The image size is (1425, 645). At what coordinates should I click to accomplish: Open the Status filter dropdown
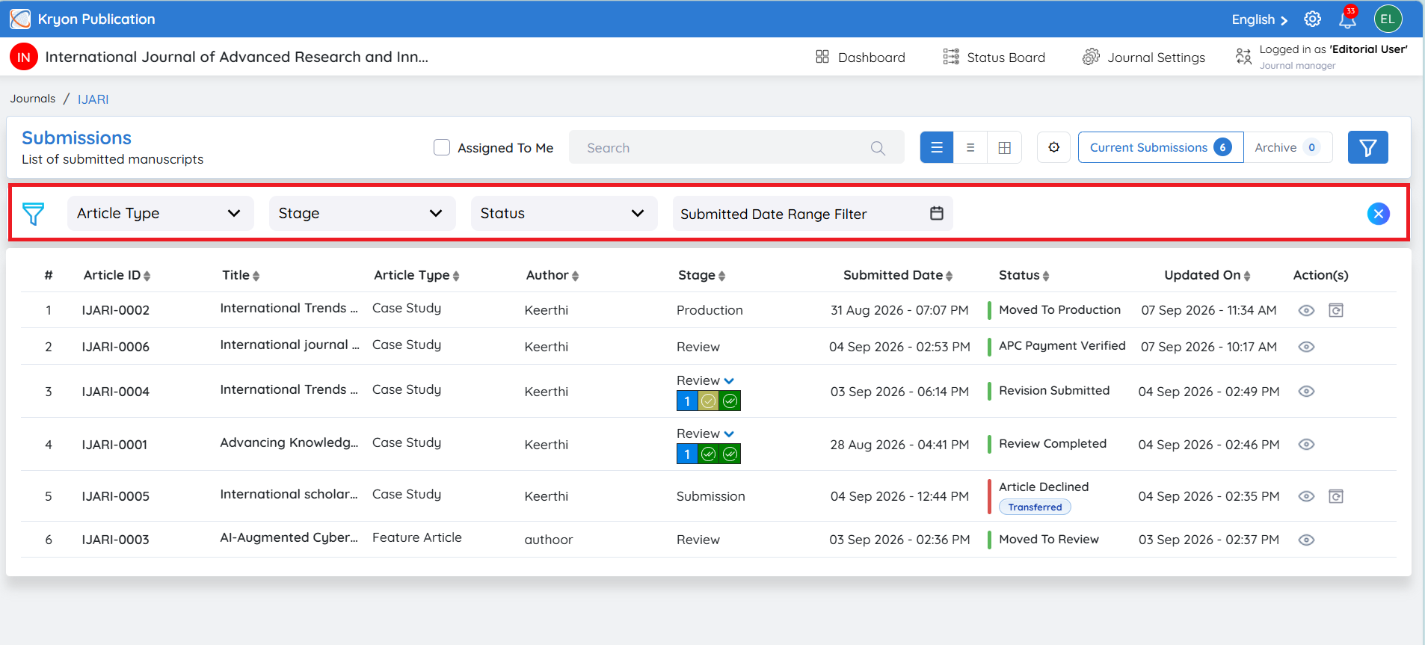[x=564, y=213]
